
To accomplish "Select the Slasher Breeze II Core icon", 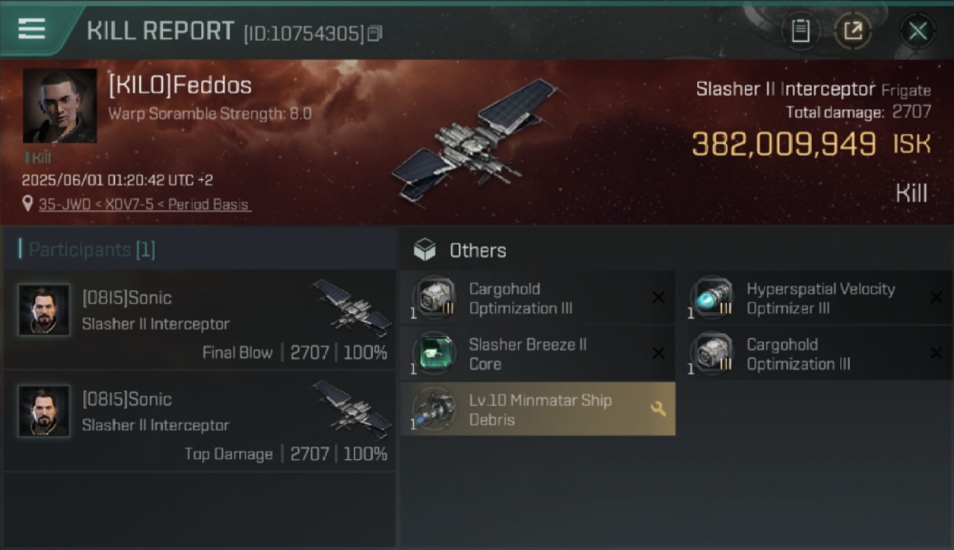I will [434, 353].
